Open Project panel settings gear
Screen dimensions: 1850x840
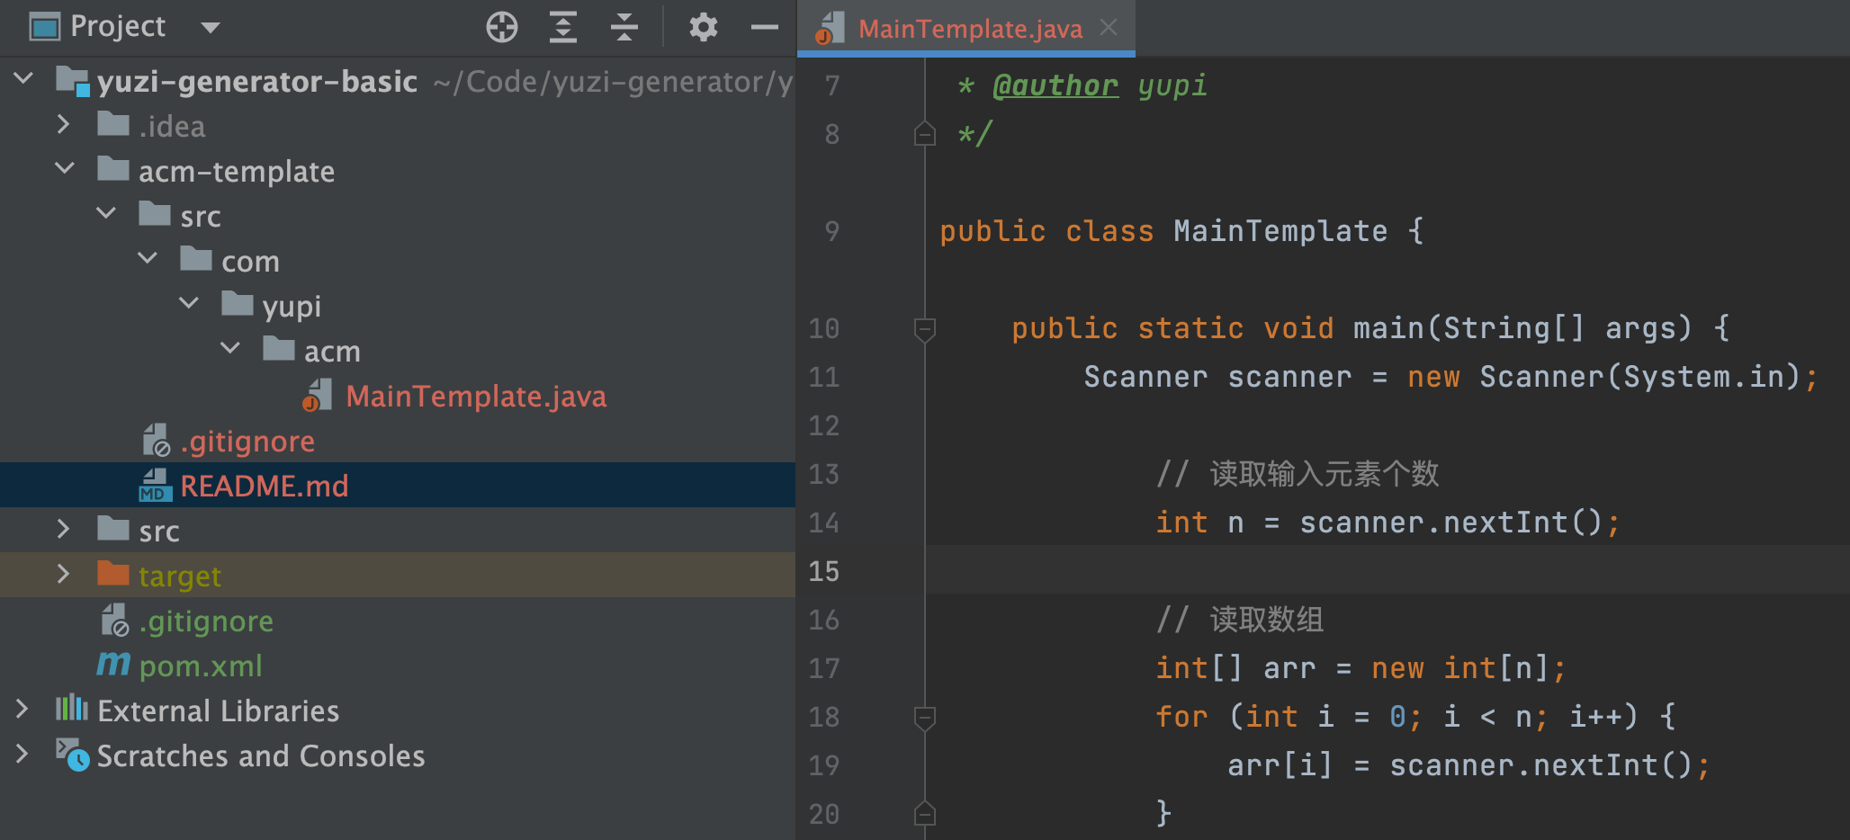pyautogui.click(x=703, y=28)
